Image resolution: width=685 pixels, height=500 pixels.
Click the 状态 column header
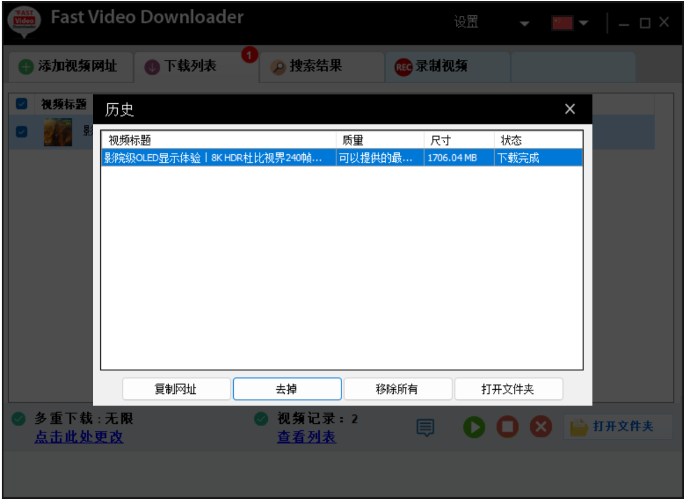point(538,140)
